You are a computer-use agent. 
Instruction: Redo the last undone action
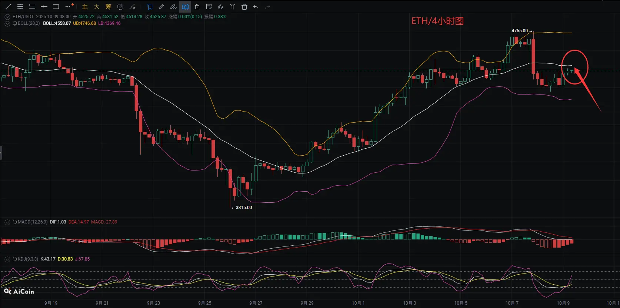(x=268, y=7)
